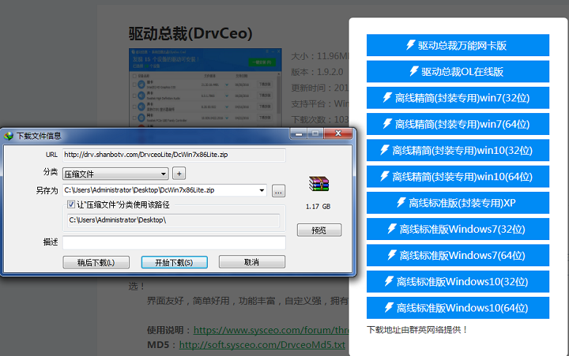Screen dimensions: 569x356
Task: Download 离线标准版(封装专用)XP
Action: pyautogui.click(x=457, y=203)
